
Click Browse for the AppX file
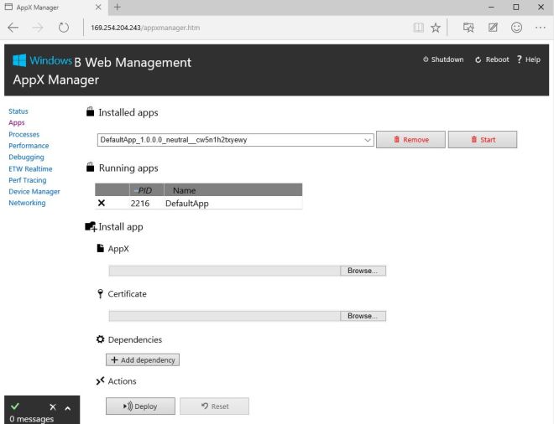coord(363,271)
